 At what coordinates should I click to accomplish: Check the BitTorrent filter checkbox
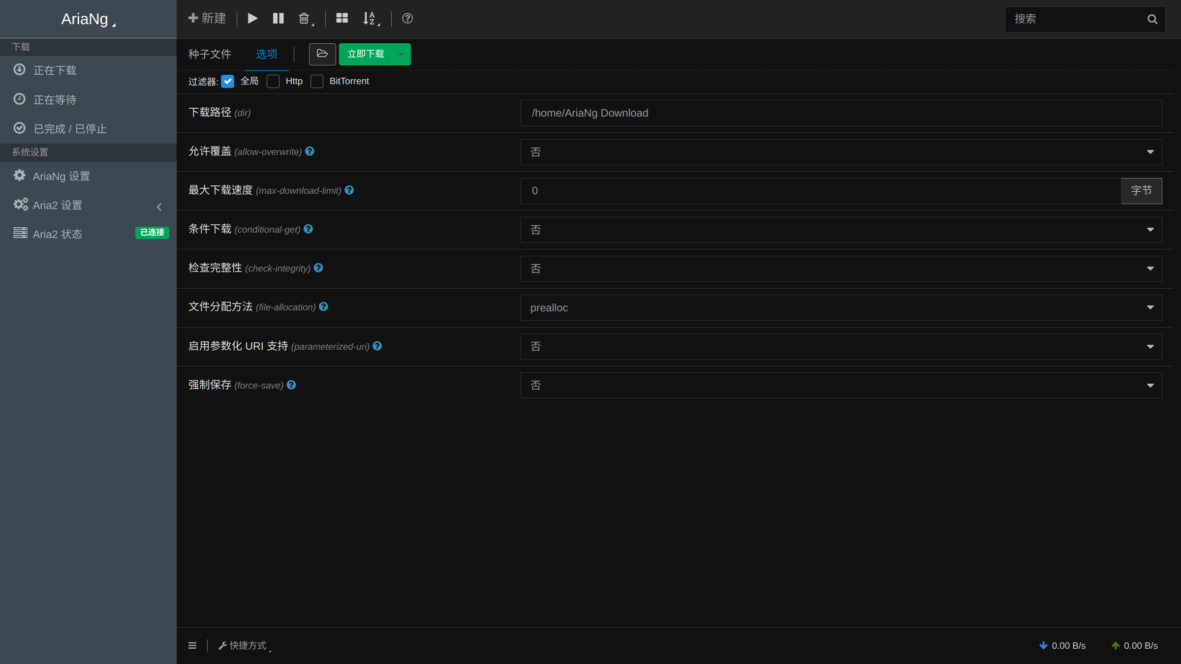tap(317, 81)
